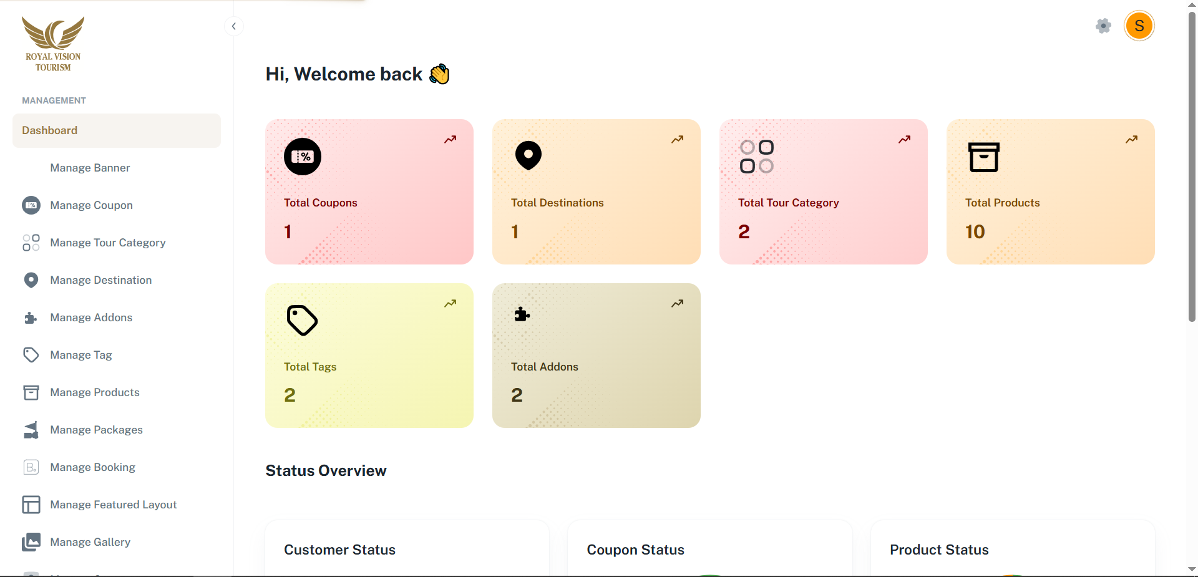Open Manage Banner menu item
The image size is (1198, 577).
pos(90,168)
